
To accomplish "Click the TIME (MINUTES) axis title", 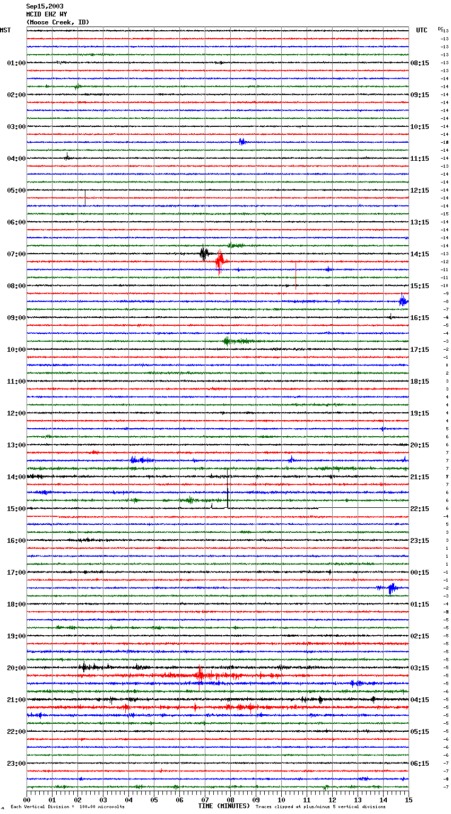I will pyautogui.click(x=224, y=806).
